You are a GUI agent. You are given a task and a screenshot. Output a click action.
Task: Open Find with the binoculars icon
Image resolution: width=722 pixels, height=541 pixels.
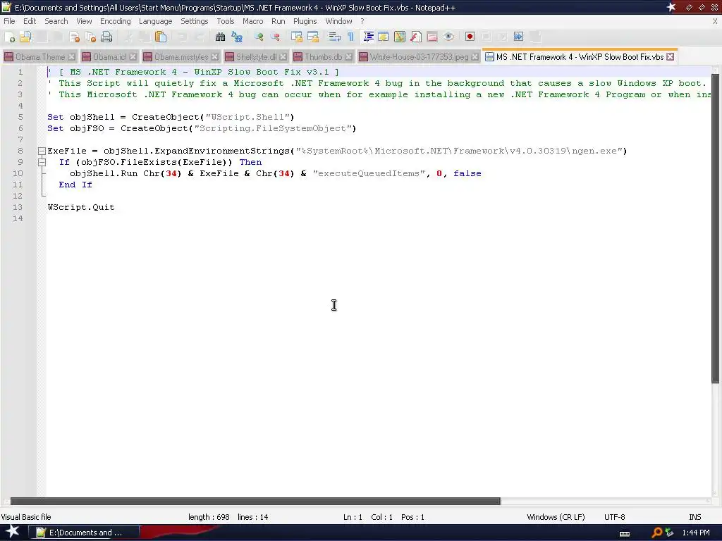coord(220,37)
